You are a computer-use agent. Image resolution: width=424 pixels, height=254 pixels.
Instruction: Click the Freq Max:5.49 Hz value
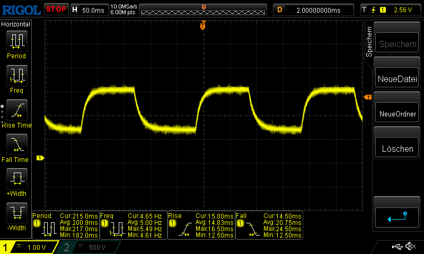pos(145,229)
